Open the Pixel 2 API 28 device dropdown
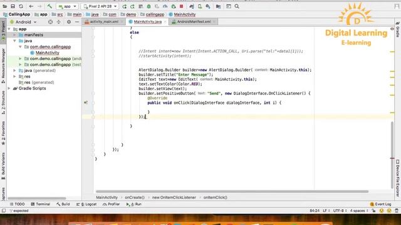This screenshot has height=225, width=401. pyautogui.click(x=100, y=6)
